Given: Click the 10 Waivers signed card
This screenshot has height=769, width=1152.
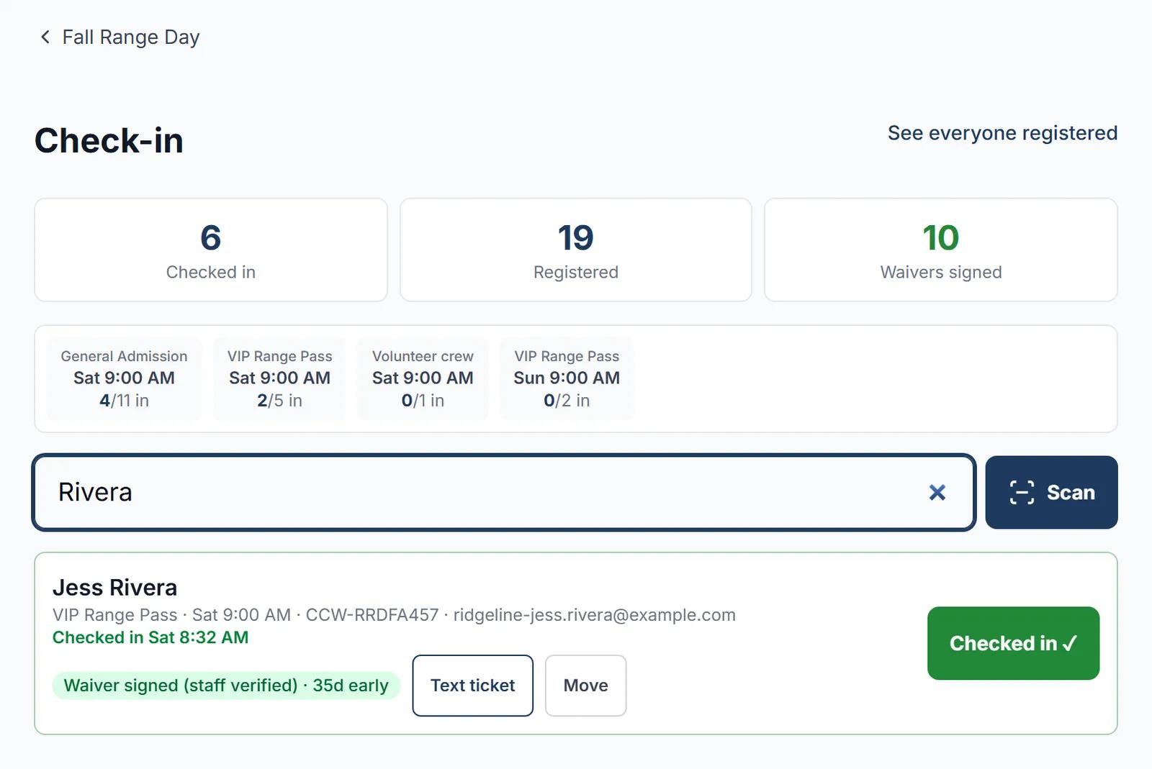Looking at the screenshot, I should click(x=941, y=250).
